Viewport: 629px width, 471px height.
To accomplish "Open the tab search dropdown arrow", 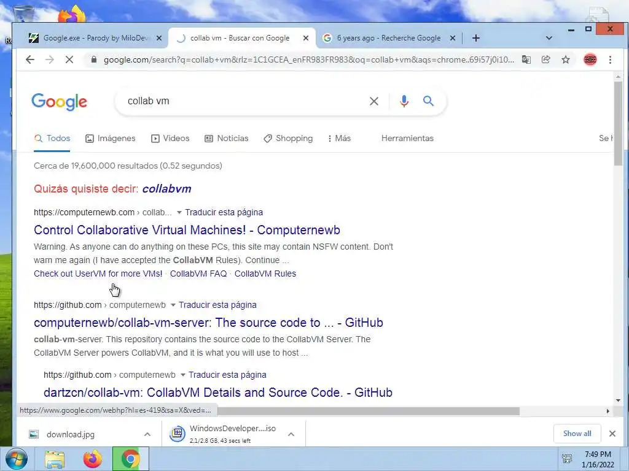I will tap(549, 38).
